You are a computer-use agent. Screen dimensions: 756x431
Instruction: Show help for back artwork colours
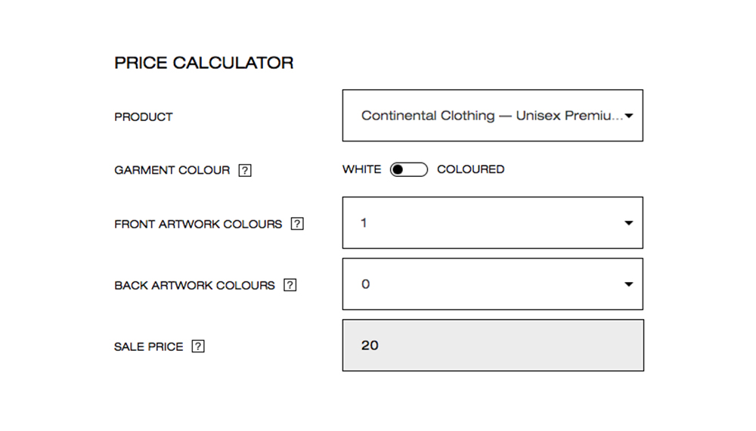[x=290, y=285]
